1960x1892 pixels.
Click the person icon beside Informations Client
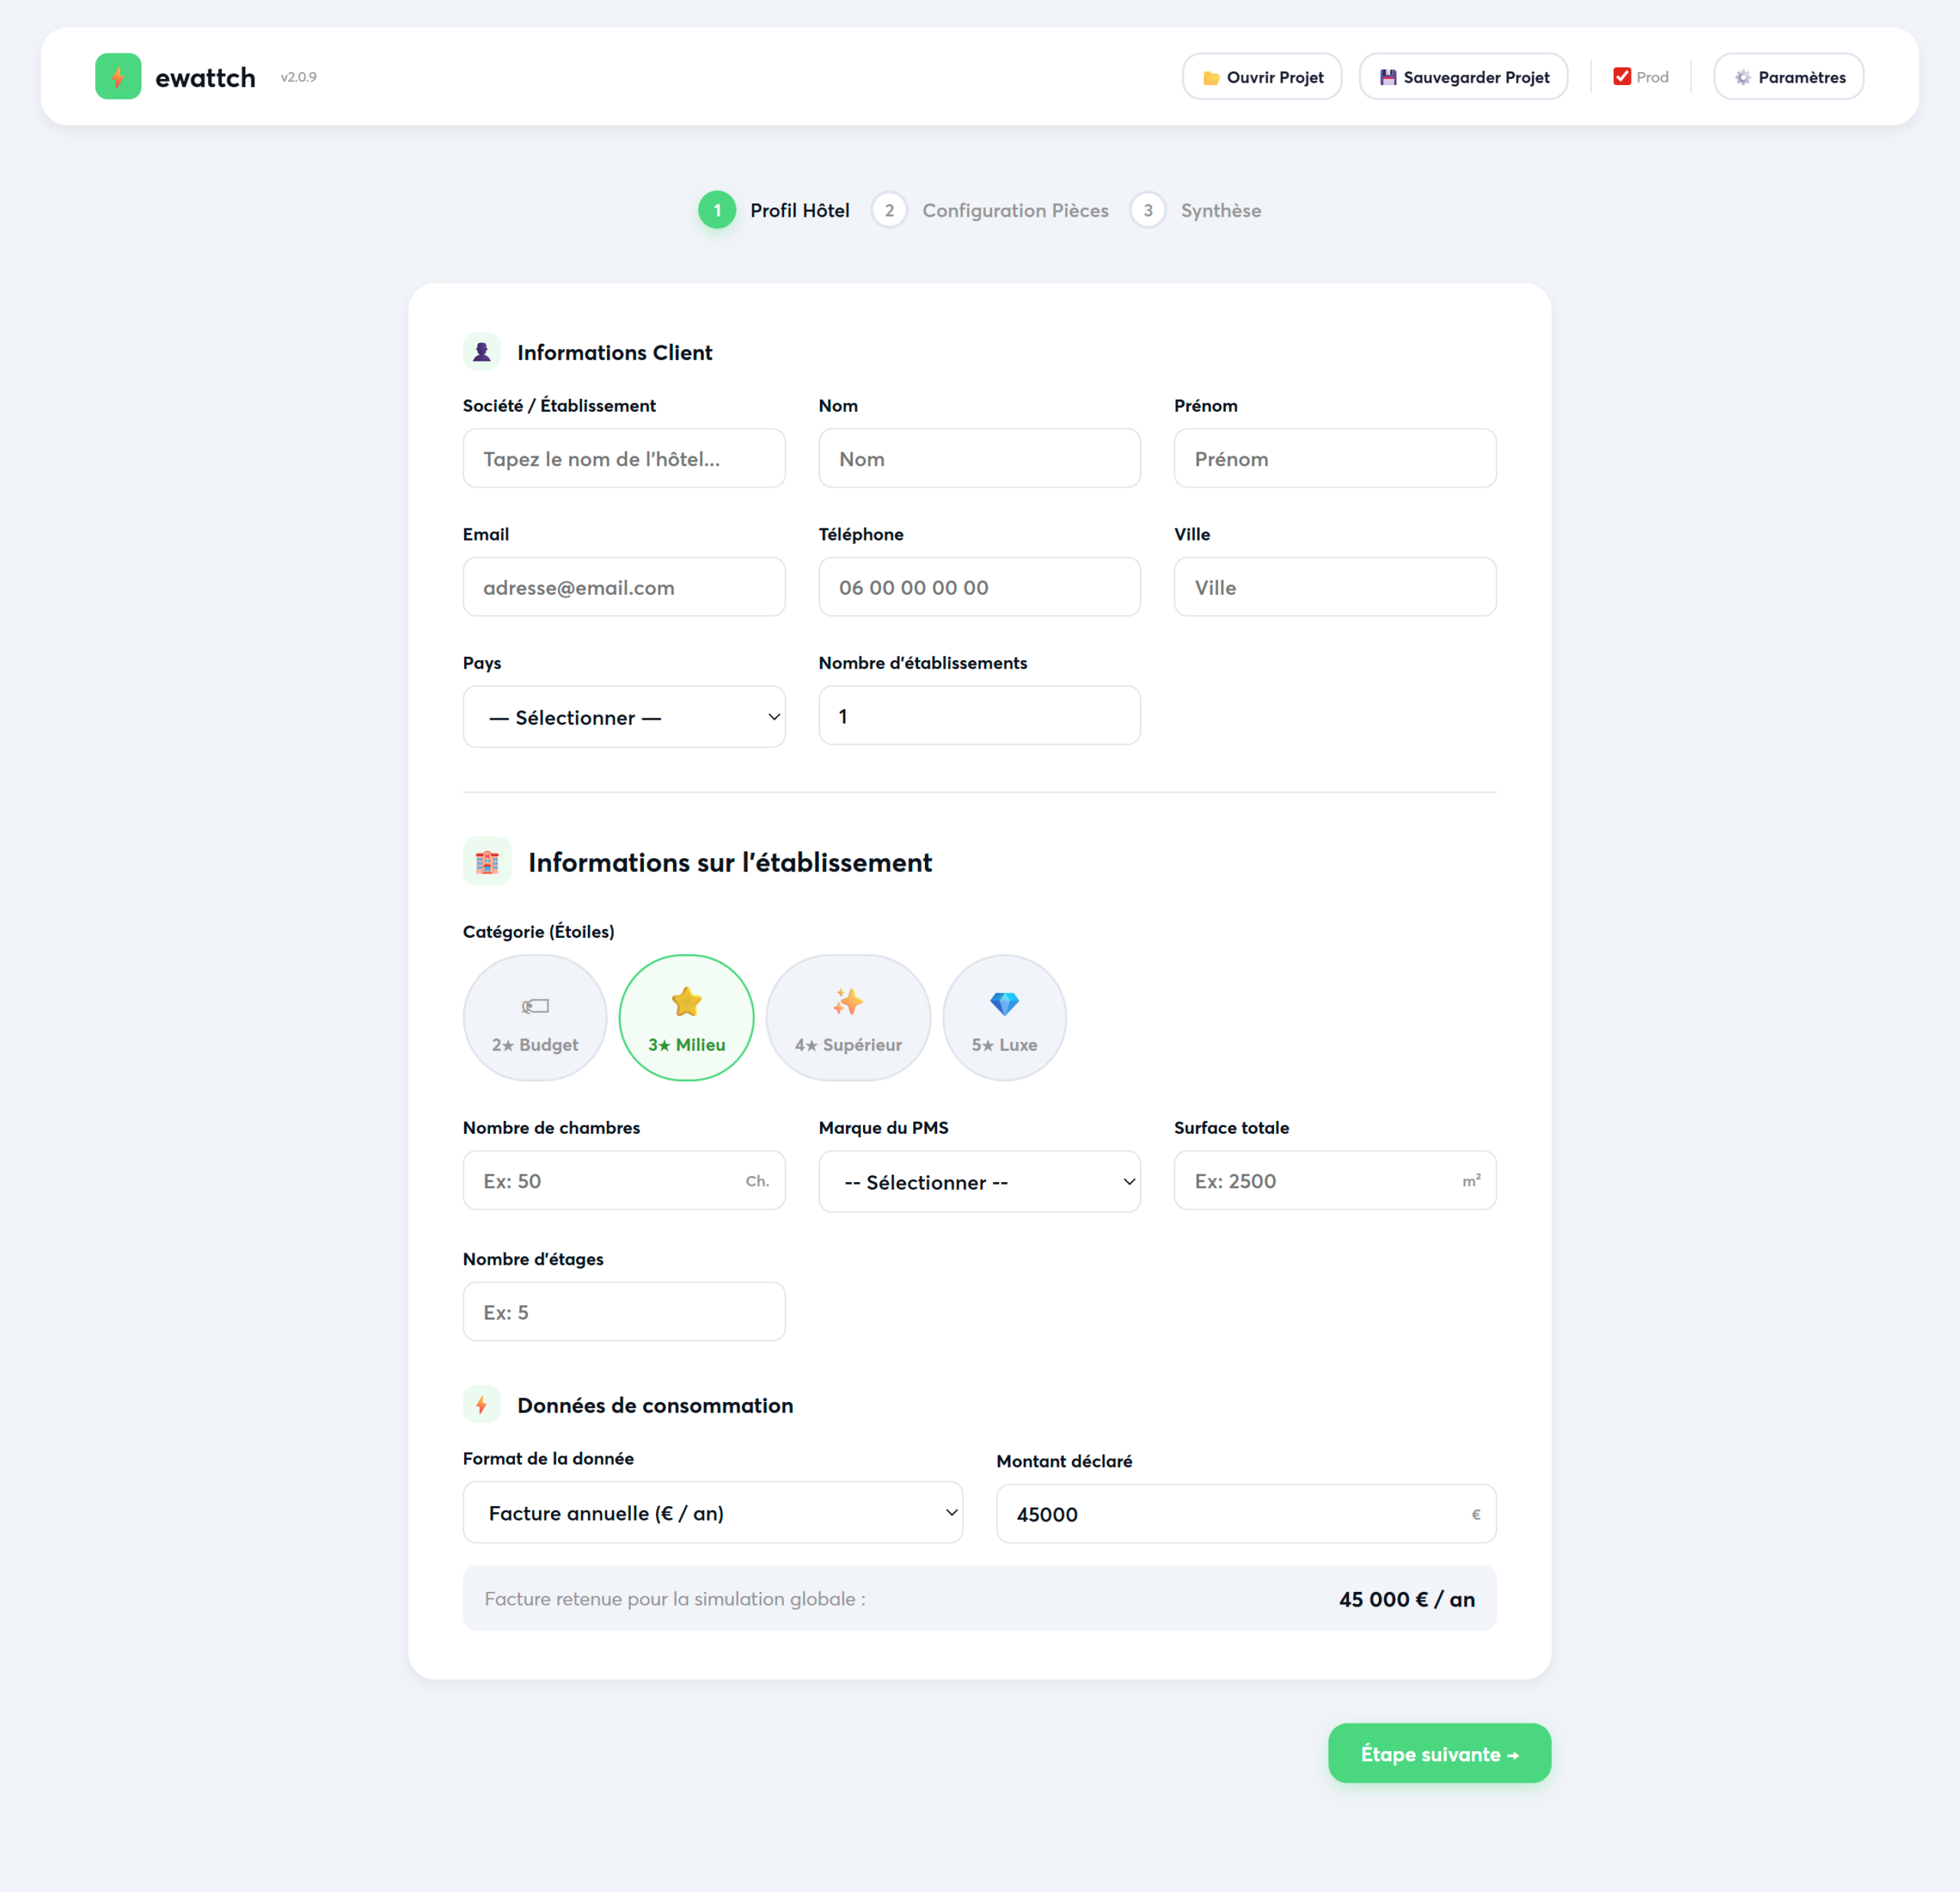481,352
